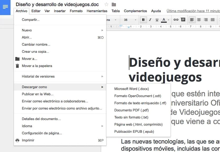Click the left indent marker on the ruler

click(129, 27)
